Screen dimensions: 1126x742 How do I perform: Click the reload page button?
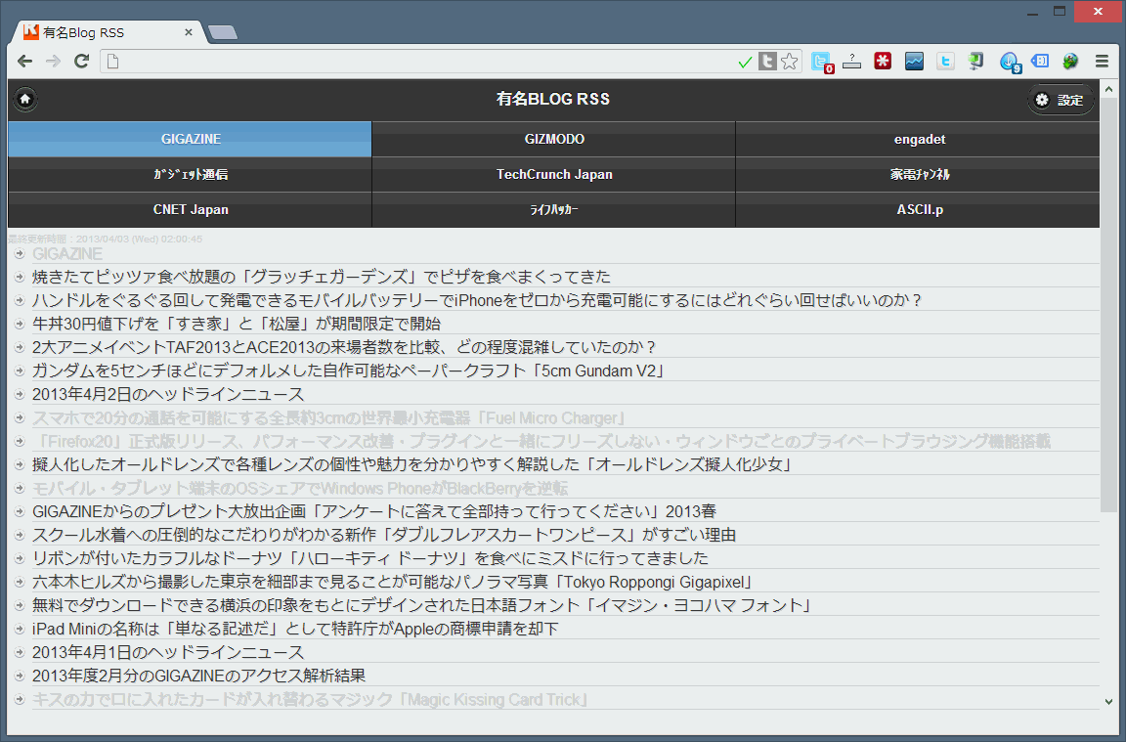(x=82, y=62)
